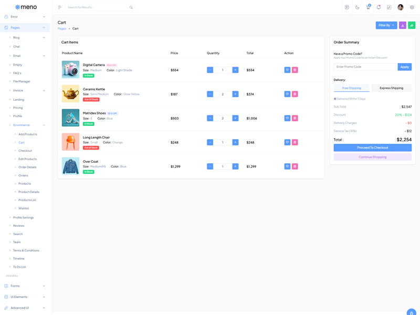
Task: Toggle dark mode with the moon icon
Action: [x=358, y=7]
